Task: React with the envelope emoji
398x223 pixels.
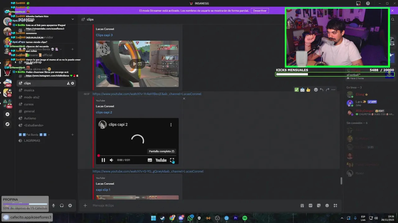Action: point(302,90)
